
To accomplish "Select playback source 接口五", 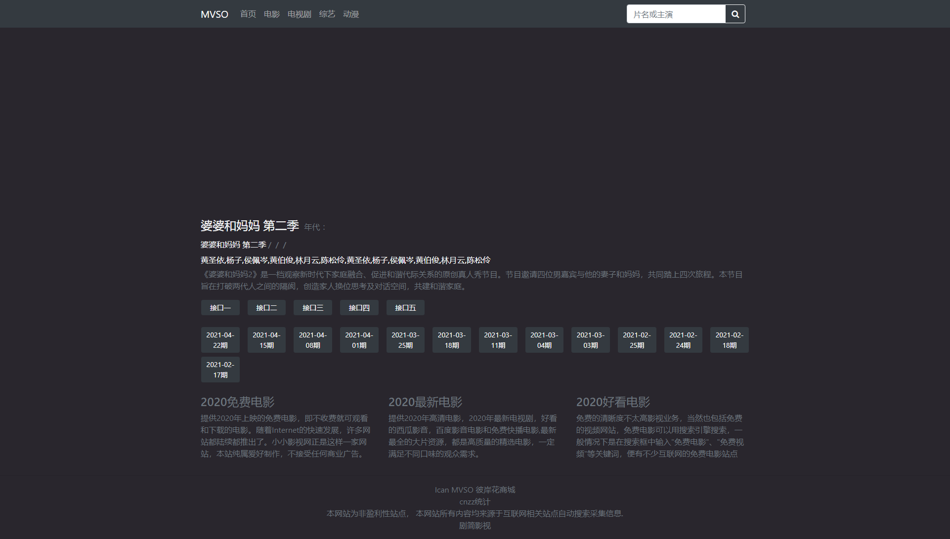I will pyautogui.click(x=405, y=308).
